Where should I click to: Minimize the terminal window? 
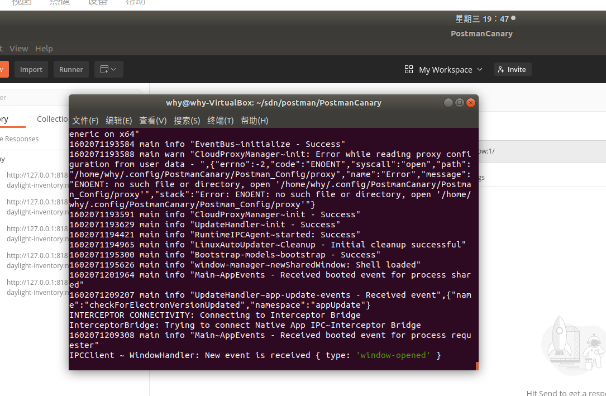tap(448, 103)
